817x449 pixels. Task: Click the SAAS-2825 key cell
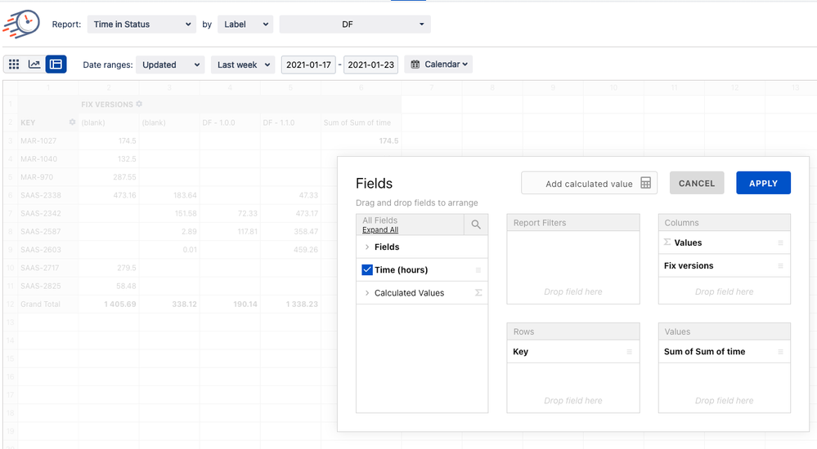coord(48,287)
